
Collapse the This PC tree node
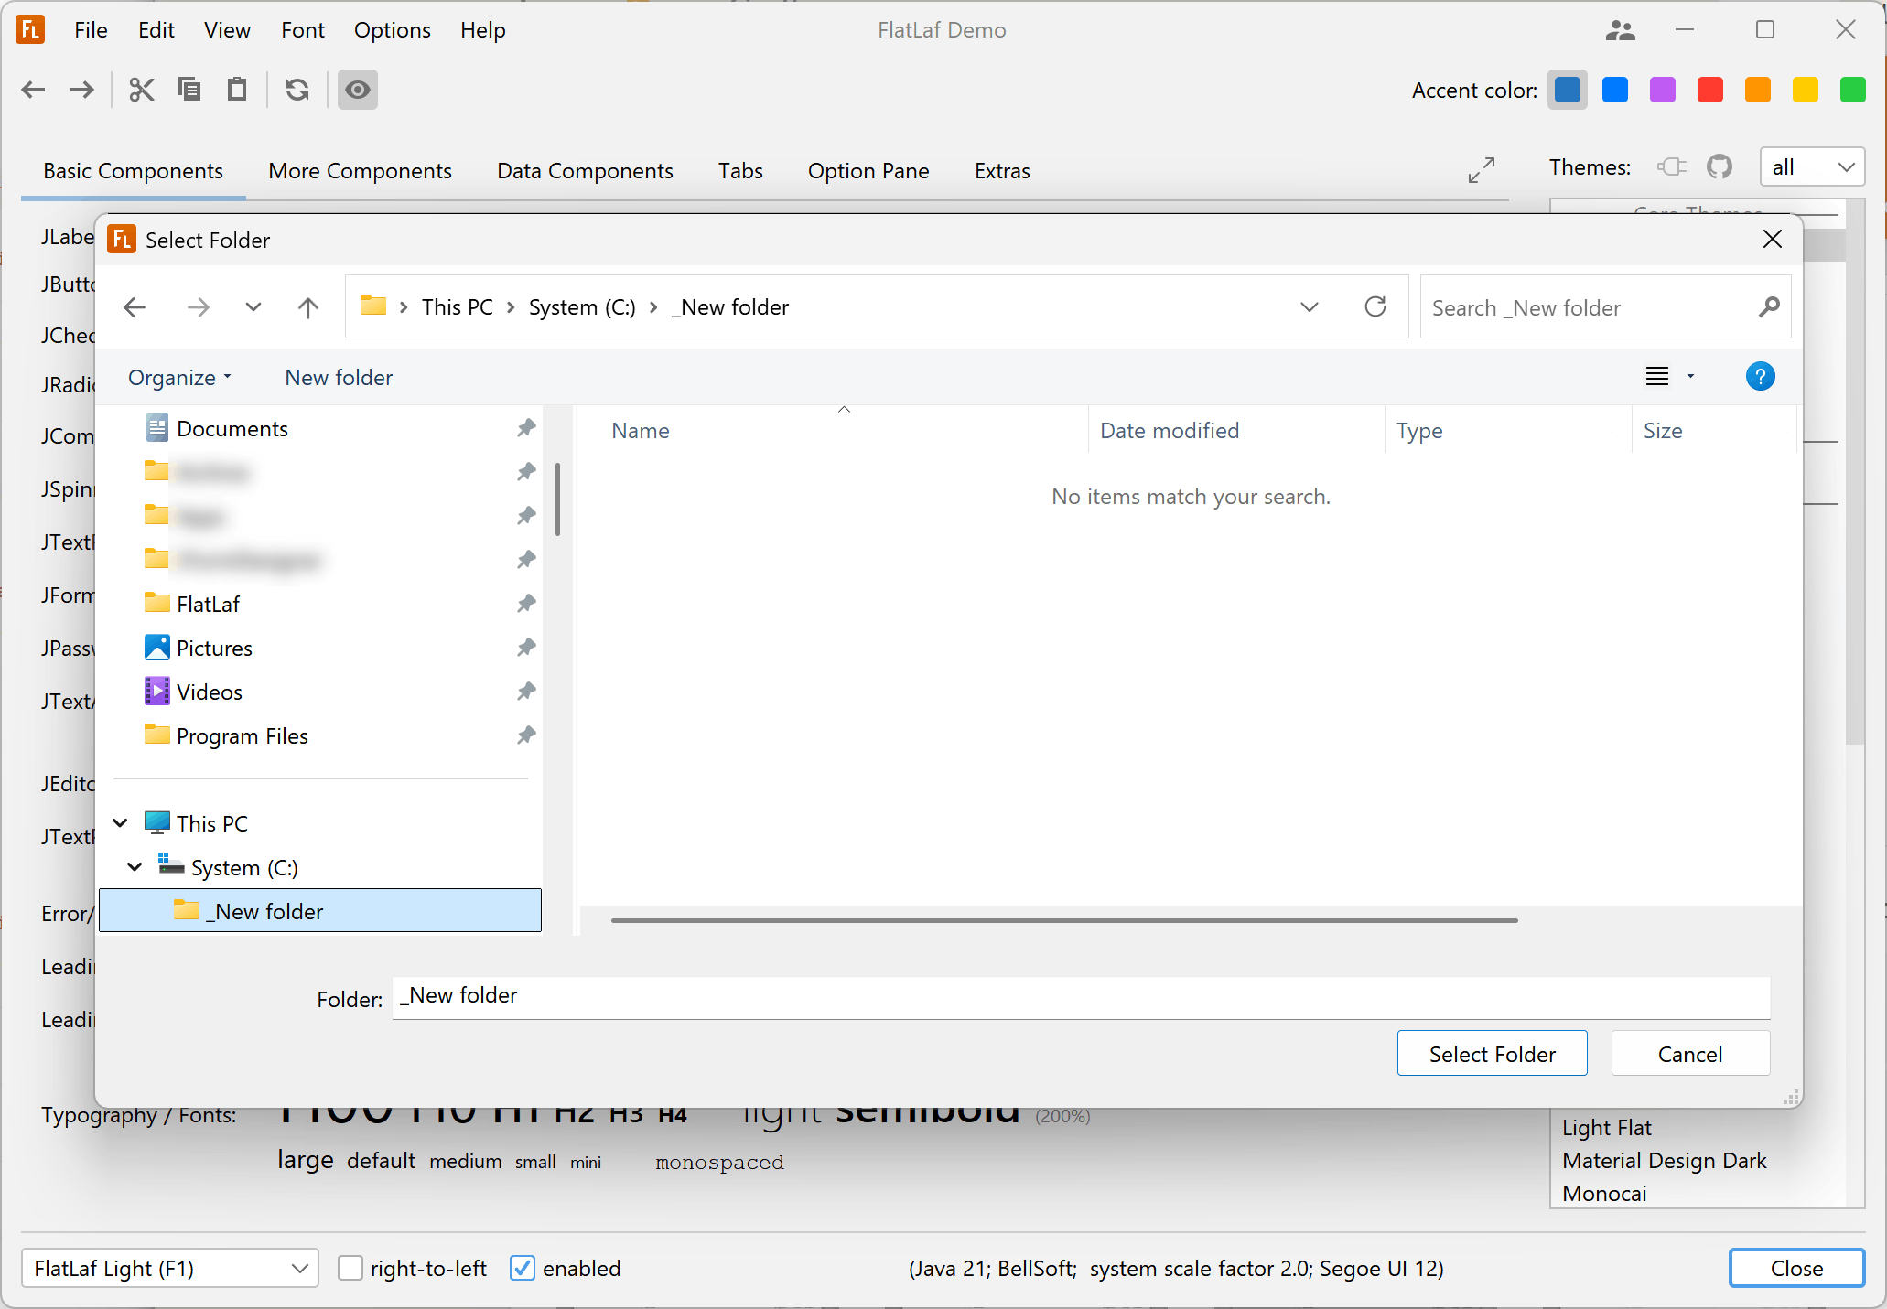pos(120,822)
